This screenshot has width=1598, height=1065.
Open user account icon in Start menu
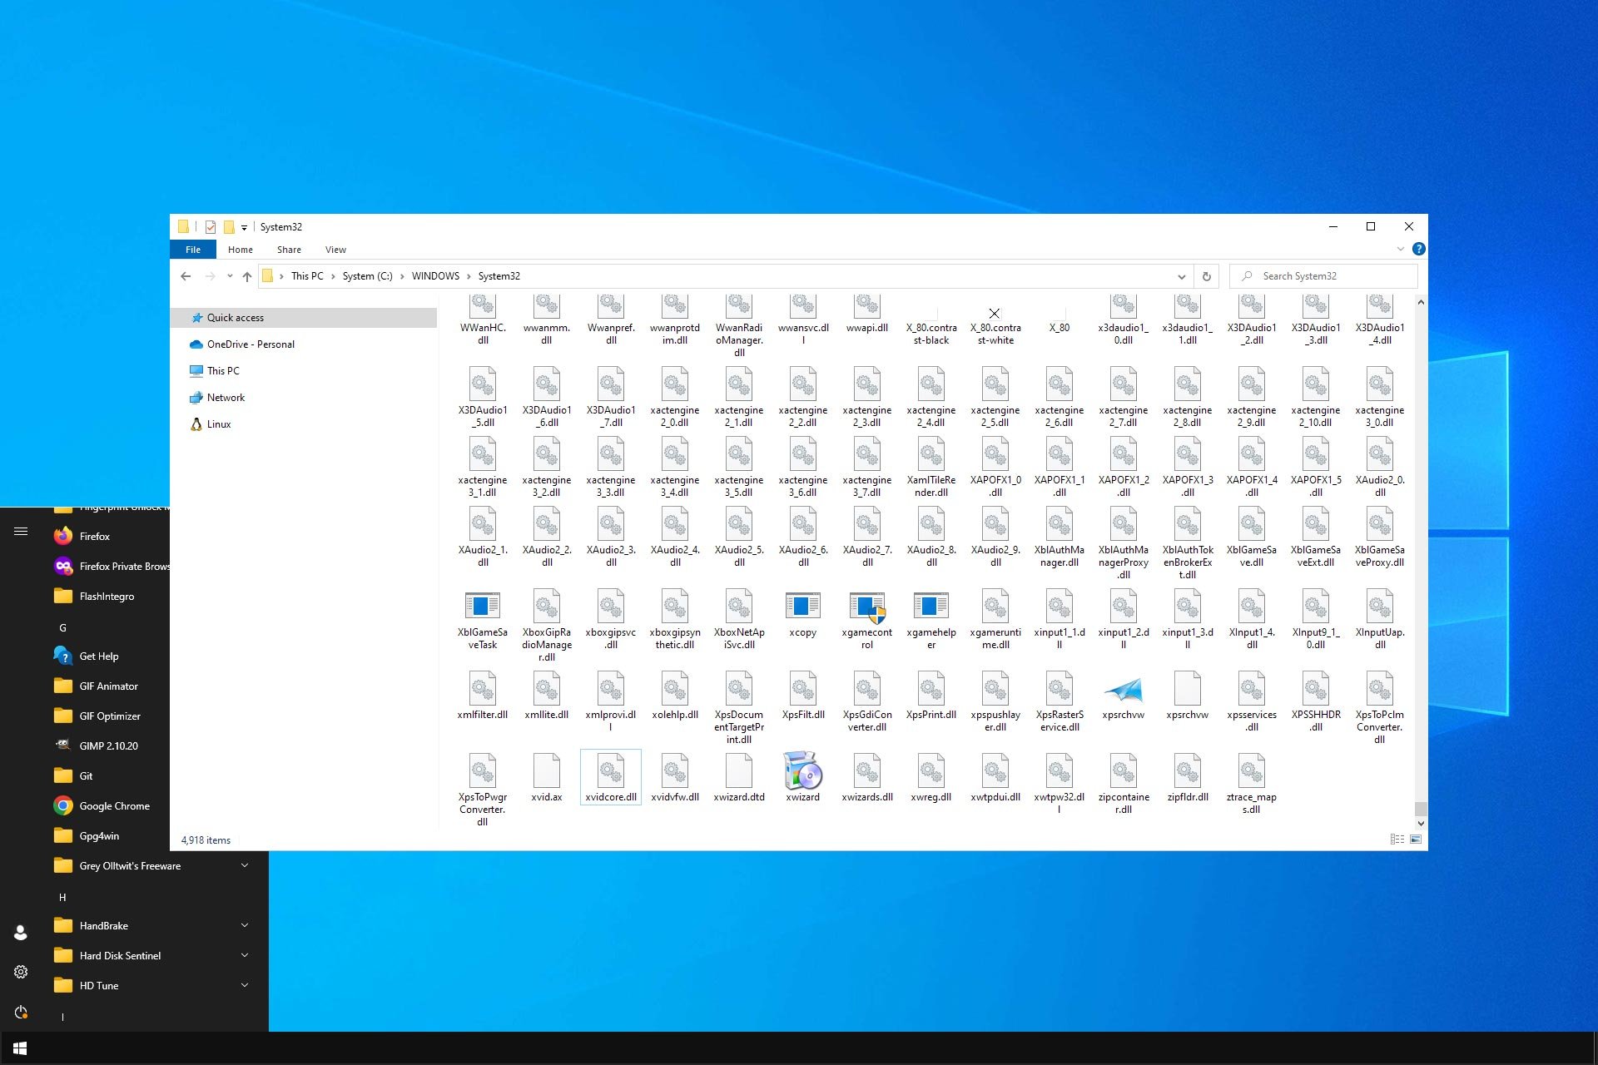tap(21, 932)
